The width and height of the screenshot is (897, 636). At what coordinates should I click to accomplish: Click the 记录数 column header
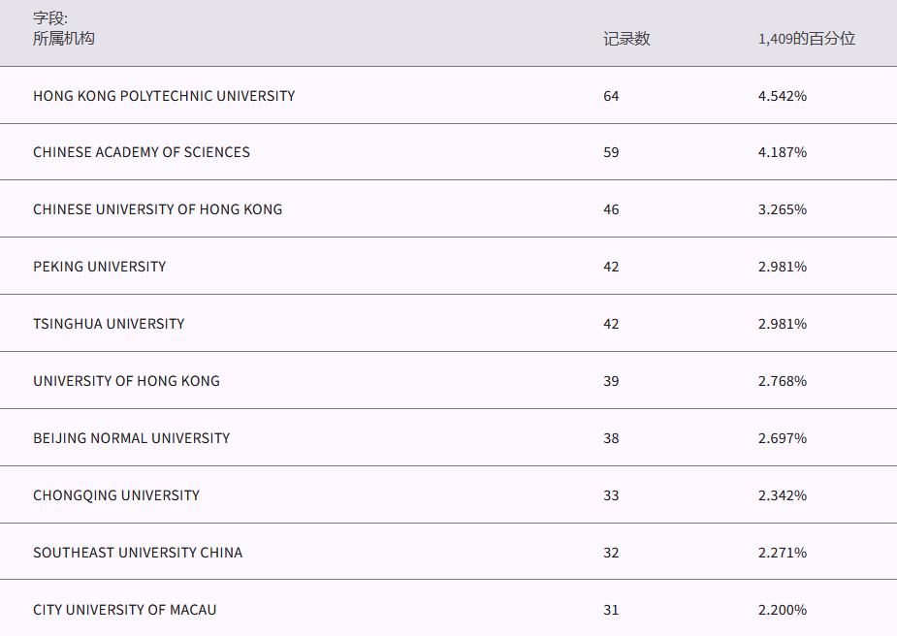626,39
